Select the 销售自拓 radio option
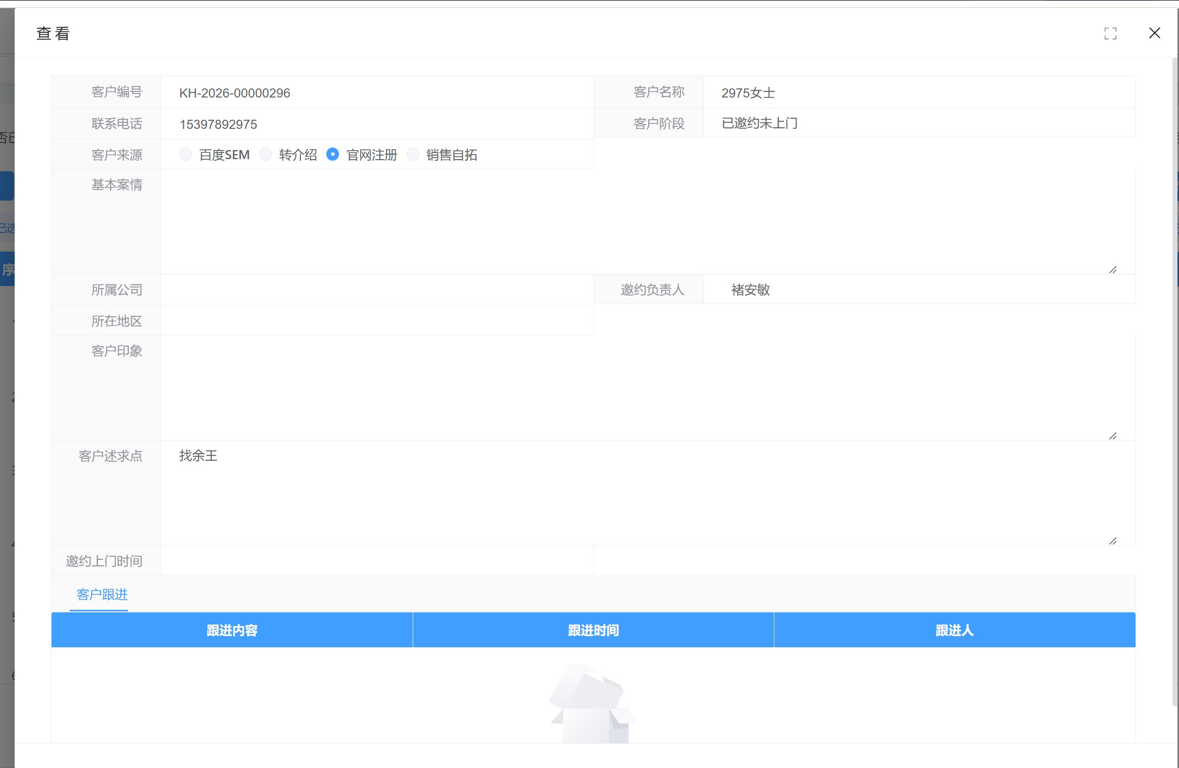The height and width of the screenshot is (768, 1179). (x=413, y=155)
